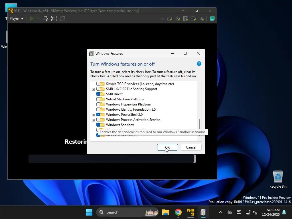
Task: Enable Simple TCPIP services checkbox
Action: [98, 84]
